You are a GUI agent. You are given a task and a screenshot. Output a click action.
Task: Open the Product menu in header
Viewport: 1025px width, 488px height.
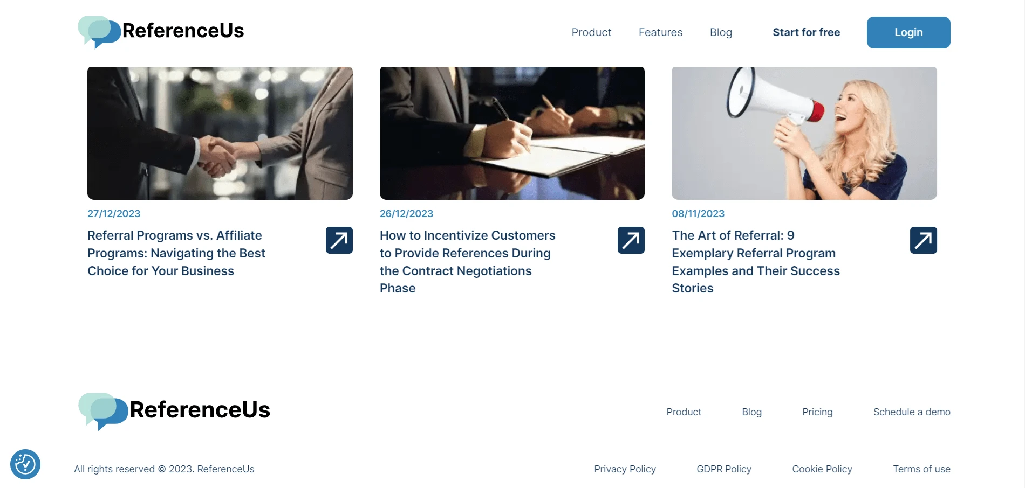tap(591, 32)
